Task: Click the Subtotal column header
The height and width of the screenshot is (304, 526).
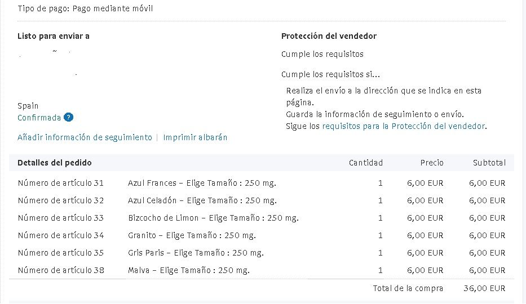Action: 489,163
